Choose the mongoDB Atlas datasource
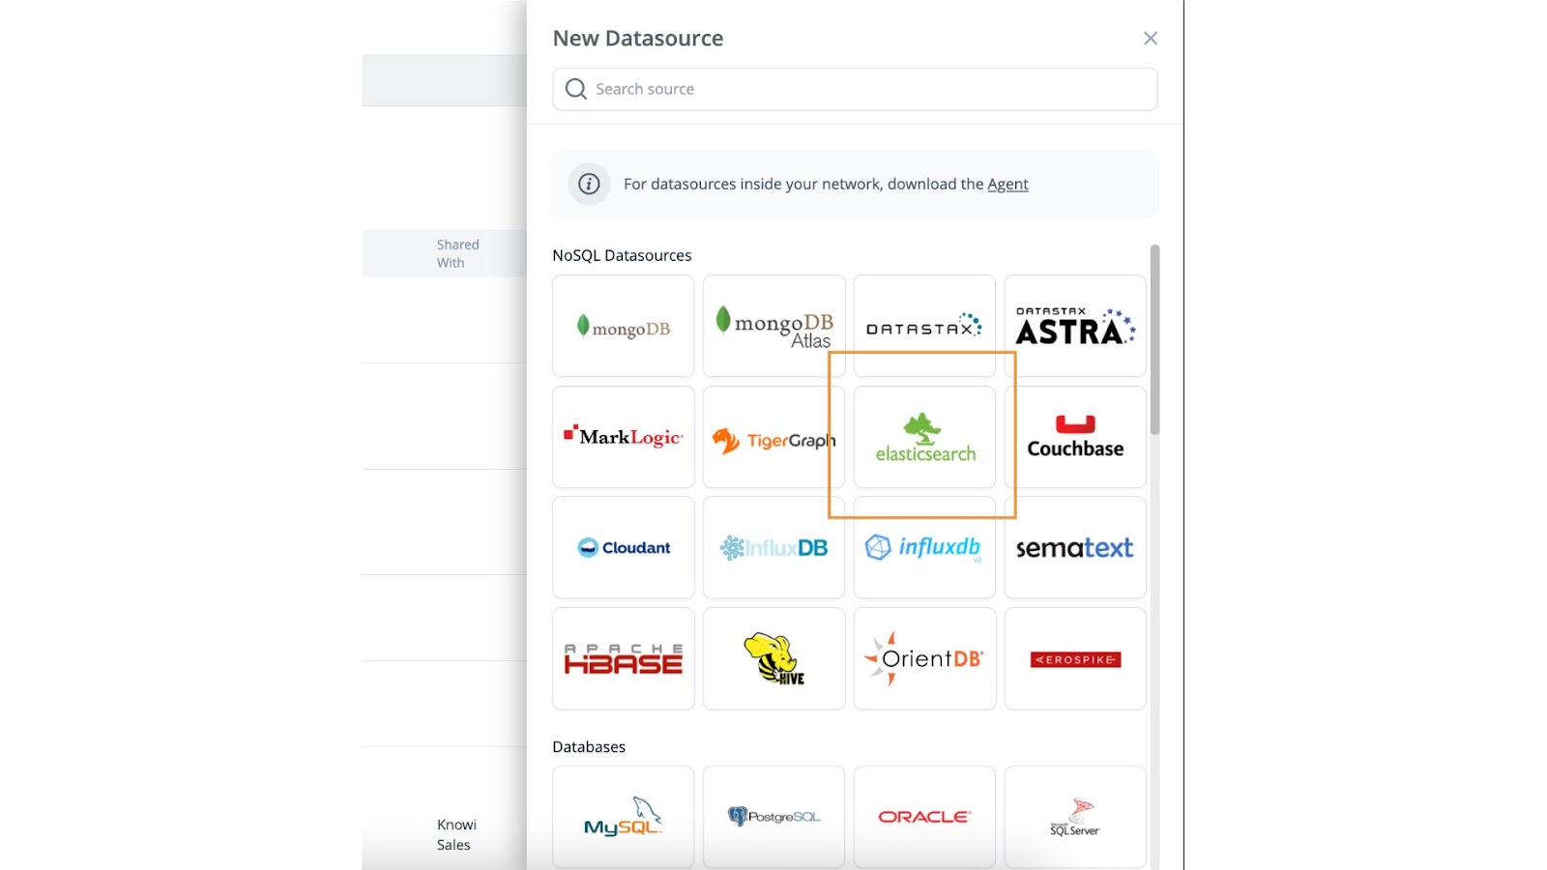Viewport: 1547px width, 870px height. point(773,326)
